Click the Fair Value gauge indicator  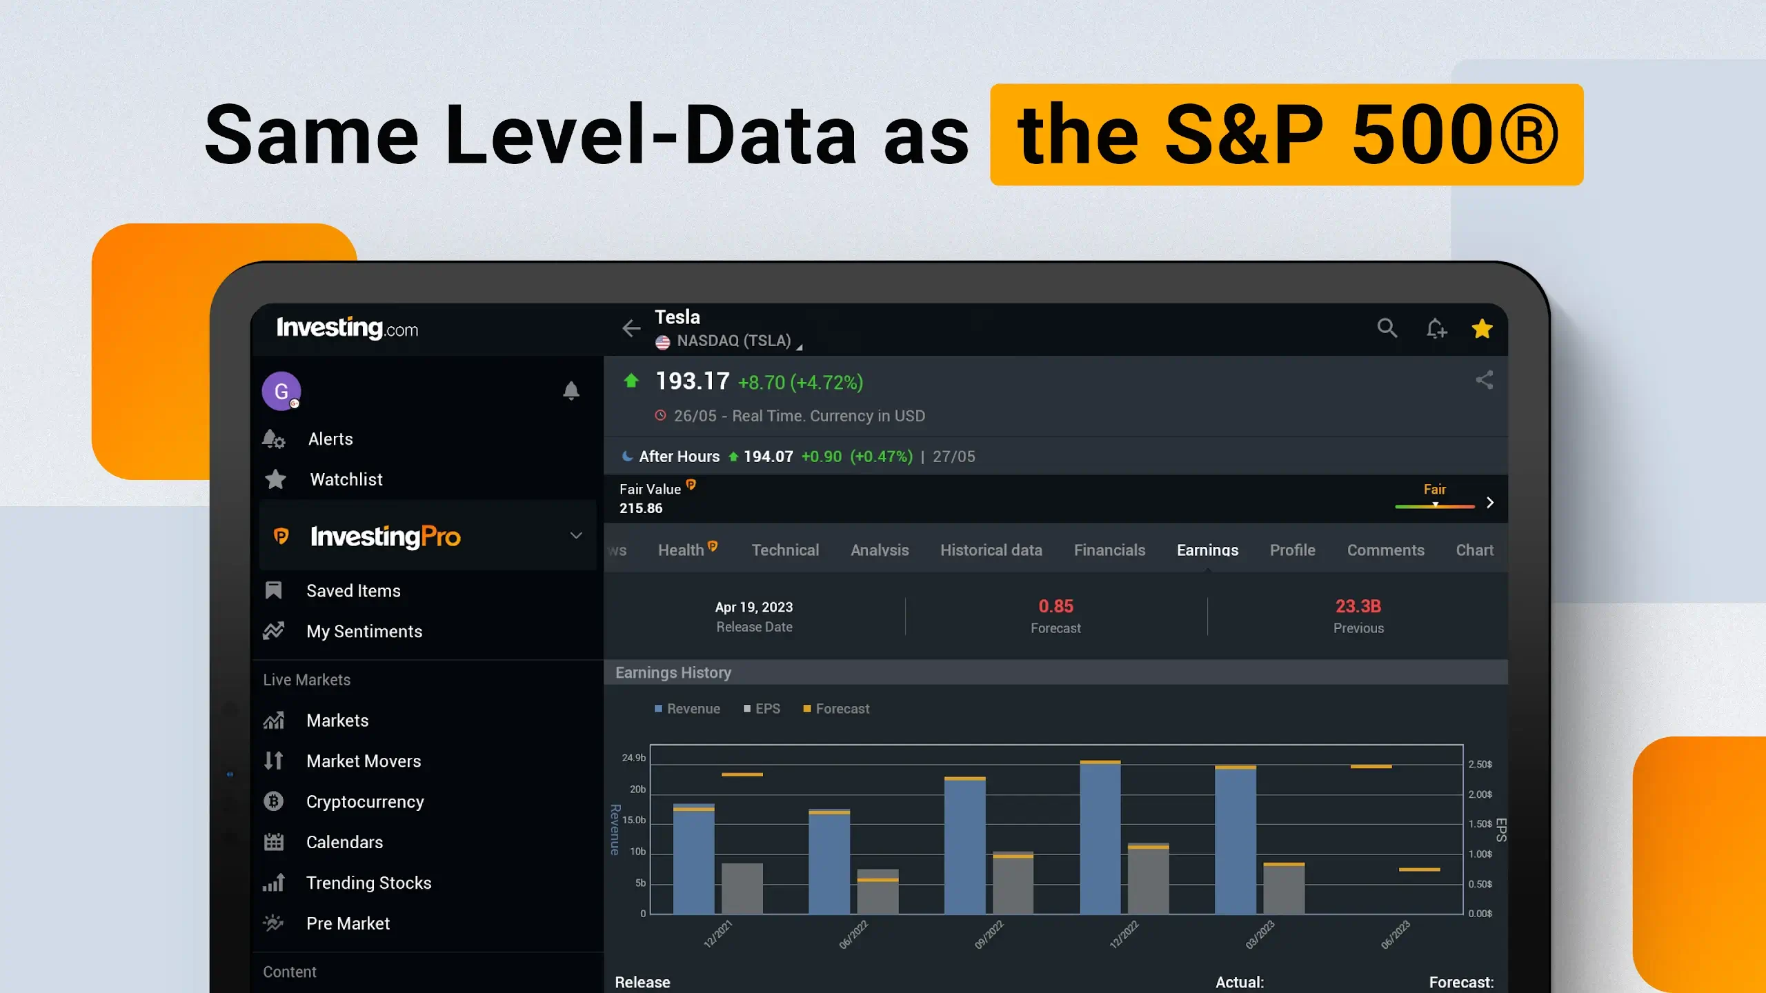pos(1435,505)
